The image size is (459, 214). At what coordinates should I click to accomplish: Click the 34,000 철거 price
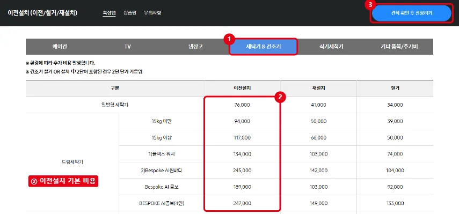click(x=395, y=105)
